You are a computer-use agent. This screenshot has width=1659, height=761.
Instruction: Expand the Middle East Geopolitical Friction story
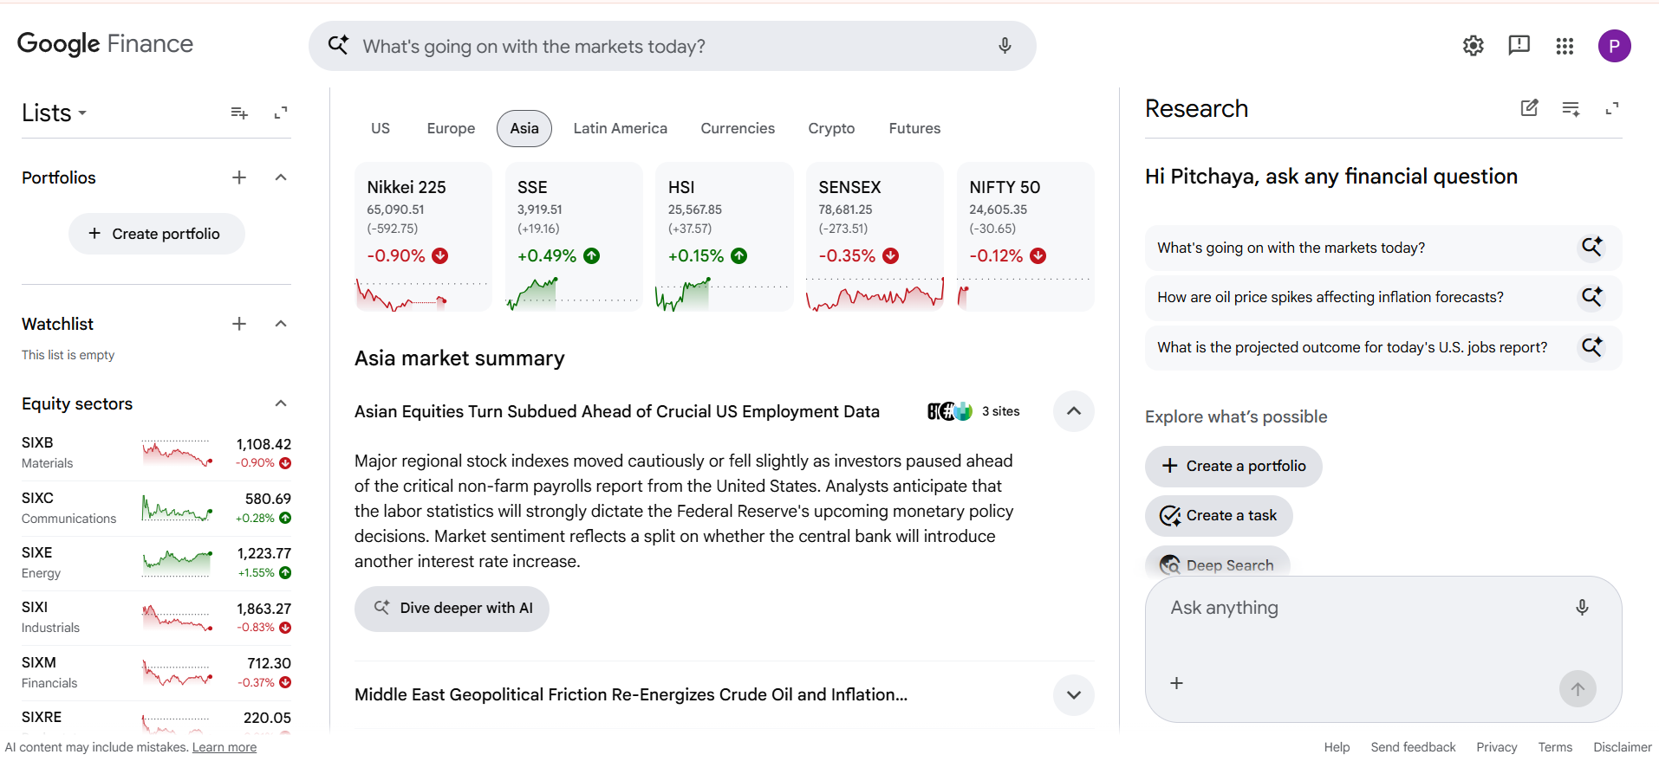tap(1074, 695)
